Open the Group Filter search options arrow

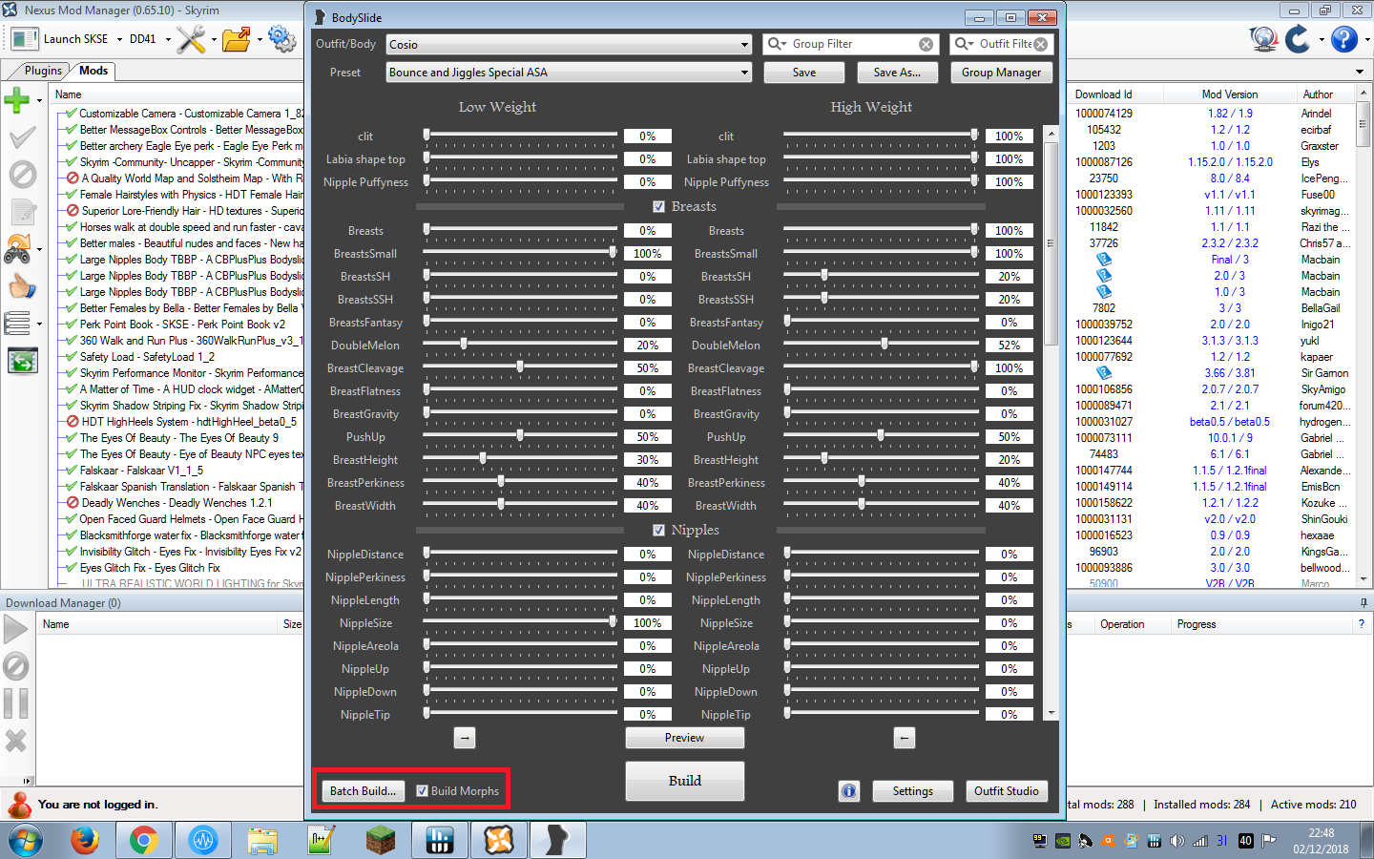pyautogui.click(x=783, y=45)
